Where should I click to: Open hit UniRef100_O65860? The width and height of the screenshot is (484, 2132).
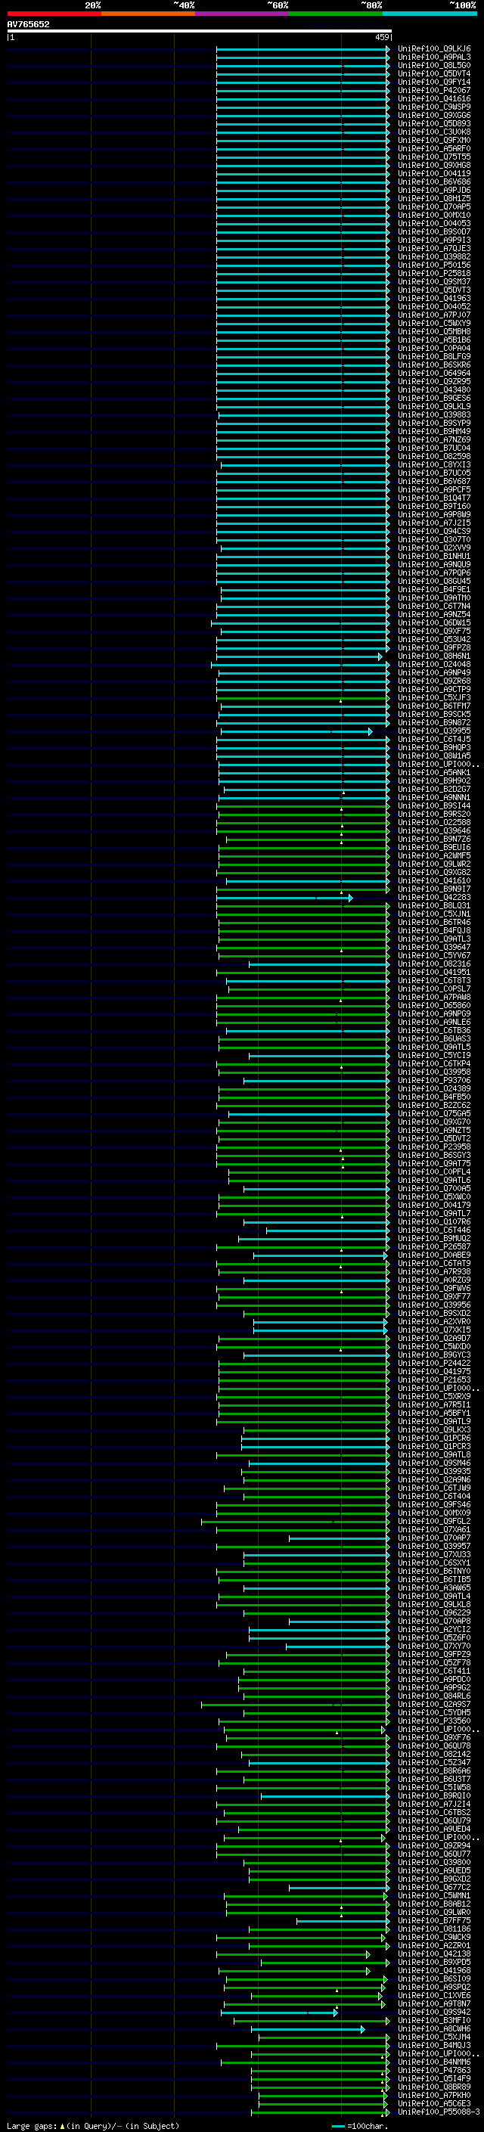coord(434,1005)
